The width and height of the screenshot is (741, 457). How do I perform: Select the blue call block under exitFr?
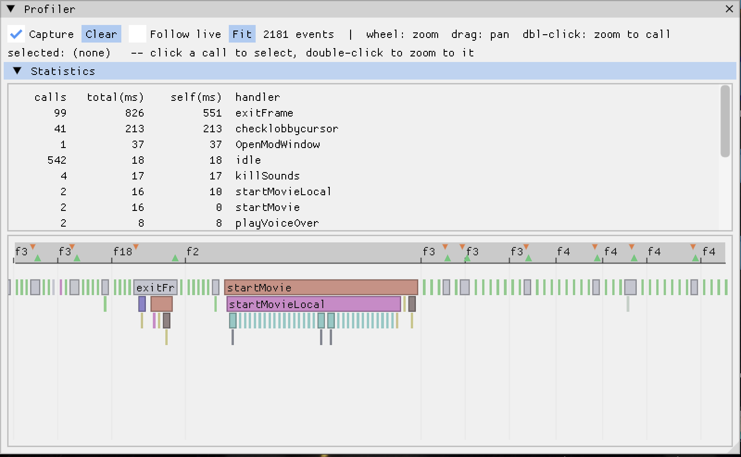(142, 304)
